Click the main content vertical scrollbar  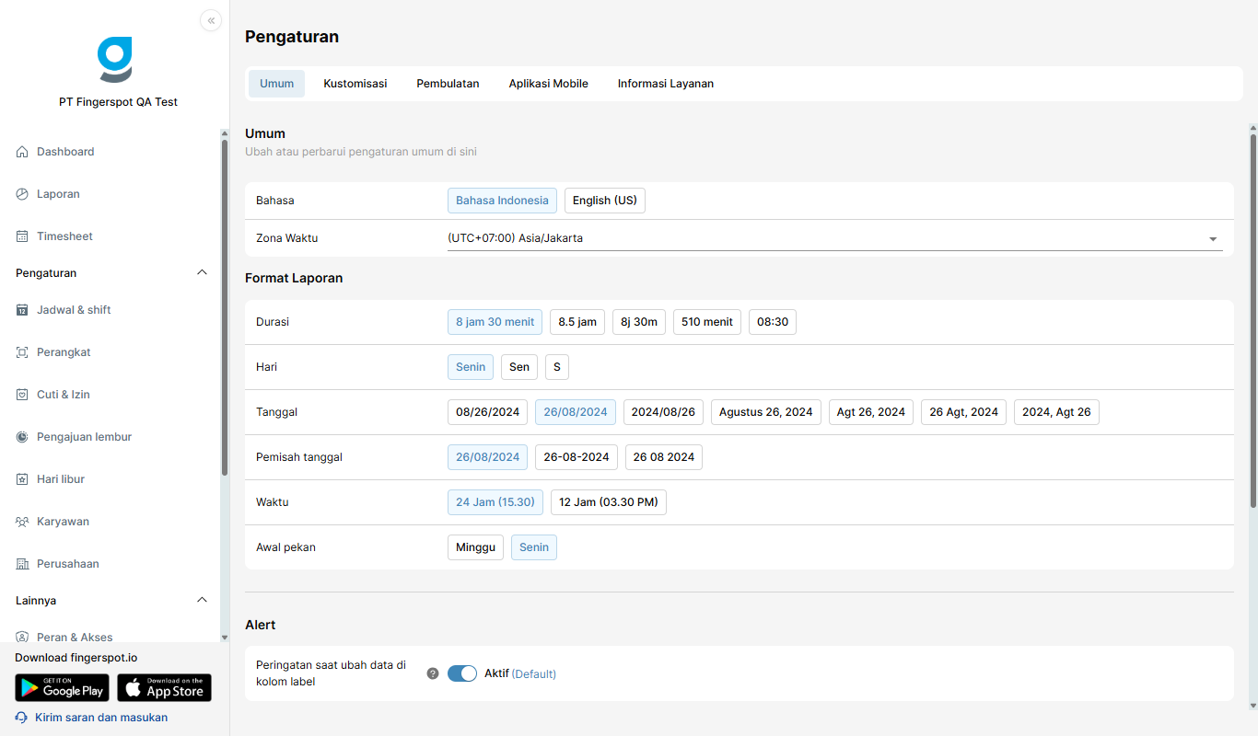tap(1252, 320)
